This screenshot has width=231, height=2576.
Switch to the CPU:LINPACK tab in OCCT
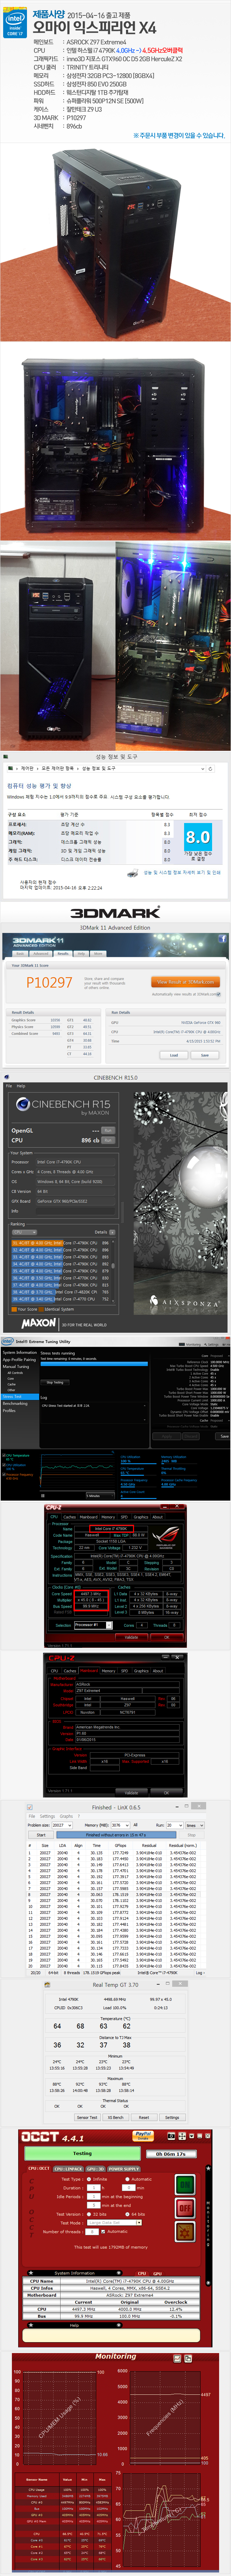click(x=69, y=2169)
